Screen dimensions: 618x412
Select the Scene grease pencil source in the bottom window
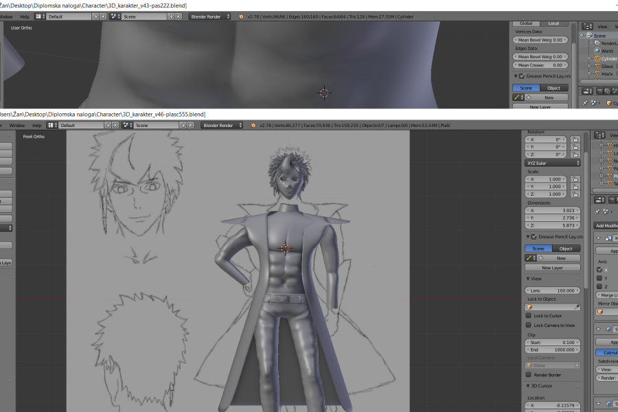tap(538, 249)
